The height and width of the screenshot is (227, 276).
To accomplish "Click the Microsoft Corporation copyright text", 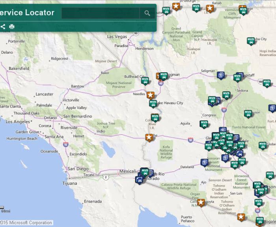I will pyautogui.click(x=27, y=223).
